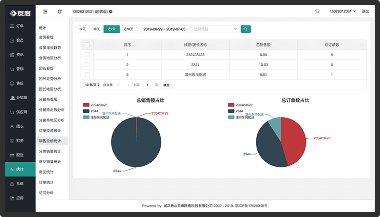Toggle 232423423 legend in sales pie chart
The height and width of the screenshot is (217, 380).
[95, 105]
